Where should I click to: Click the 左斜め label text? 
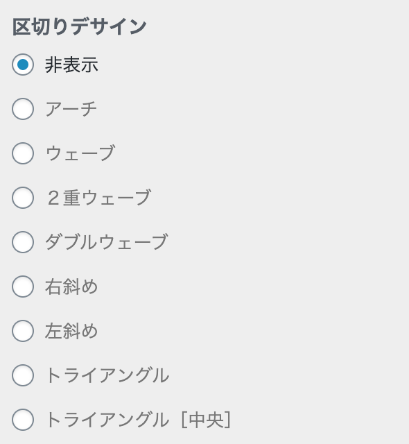[x=71, y=331]
